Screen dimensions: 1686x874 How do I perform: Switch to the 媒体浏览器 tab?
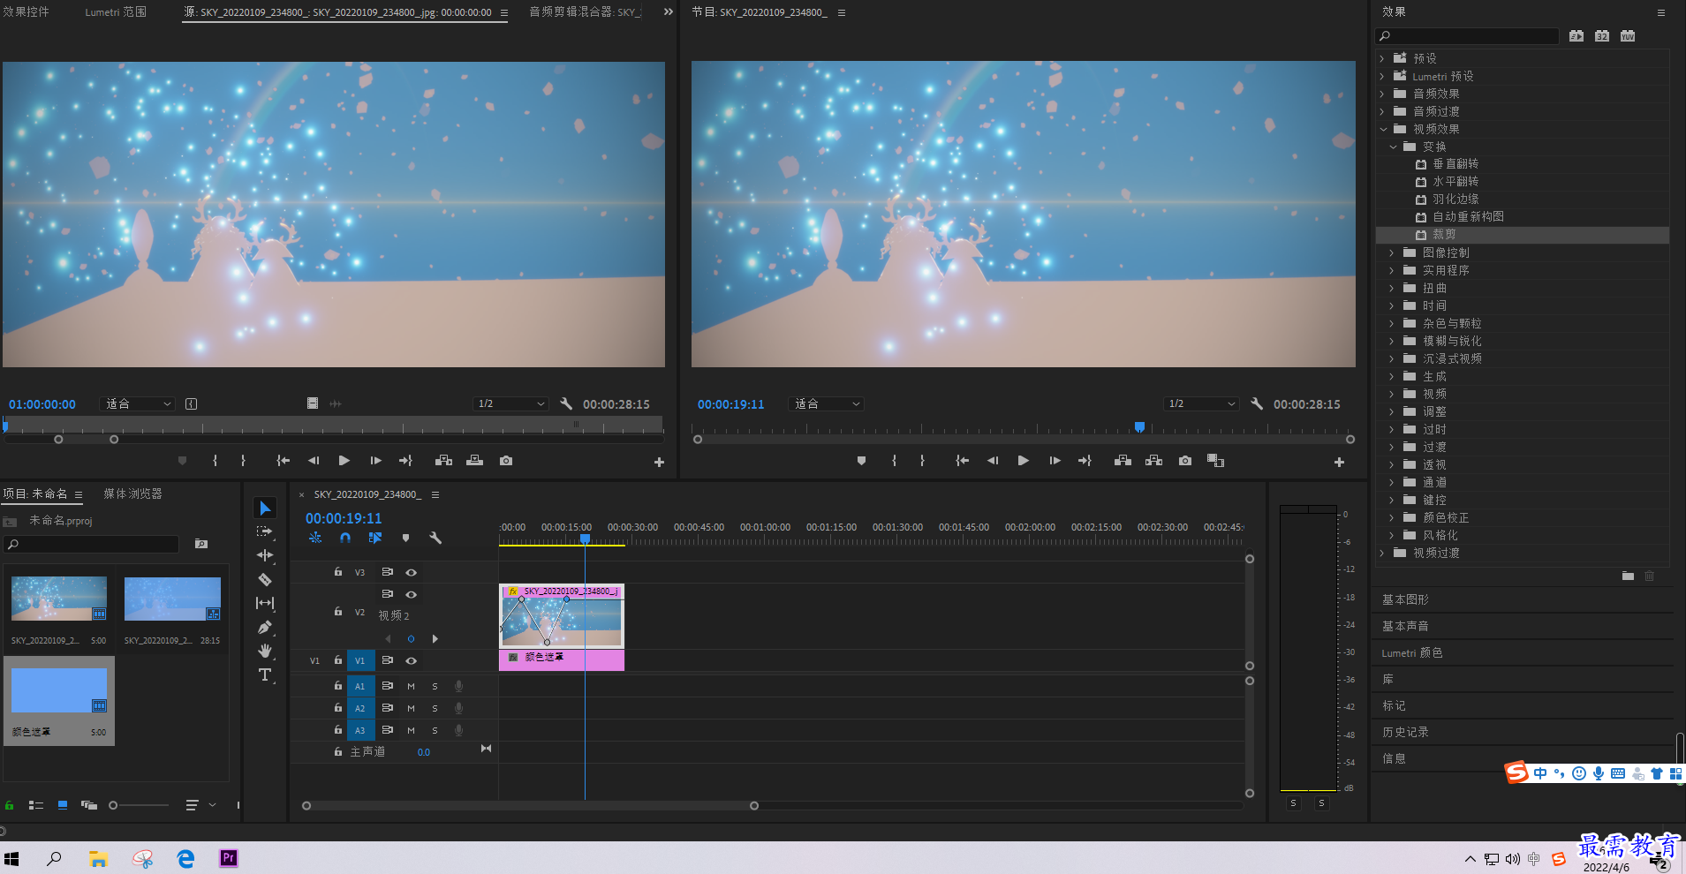click(x=132, y=494)
